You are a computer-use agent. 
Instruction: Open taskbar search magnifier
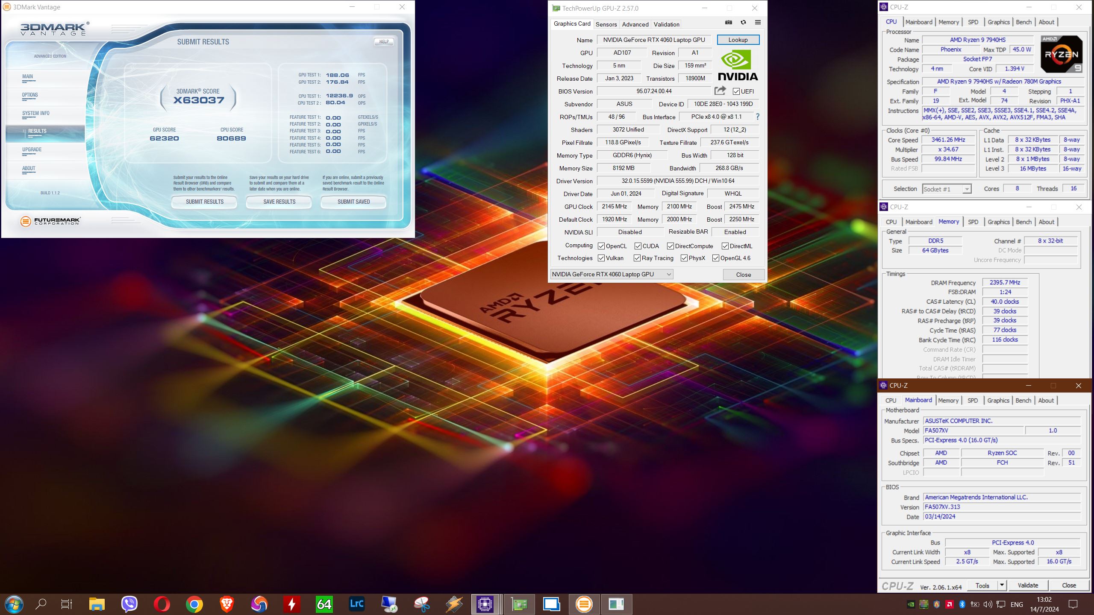point(41,604)
